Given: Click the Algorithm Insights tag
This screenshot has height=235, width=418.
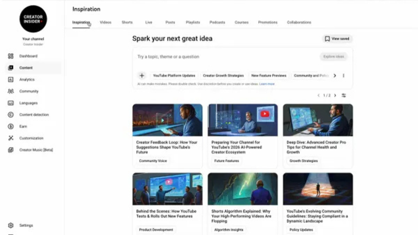Looking at the screenshot, I should (229, 230).
